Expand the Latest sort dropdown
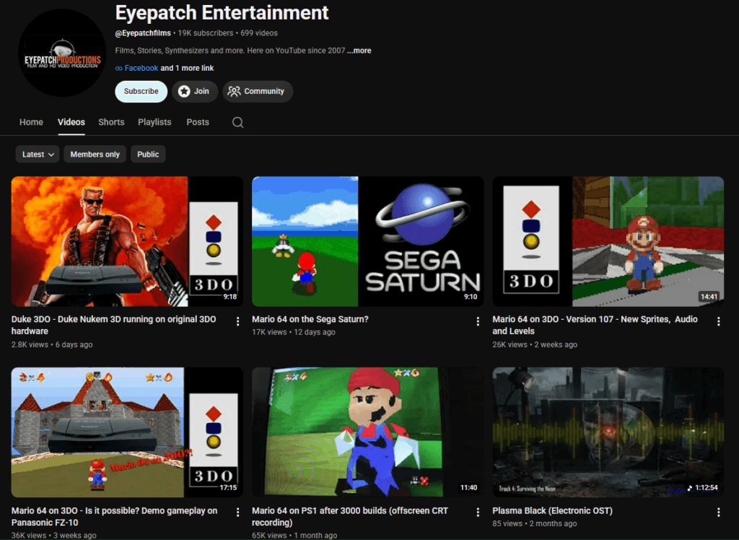 (x=38, y=154)
